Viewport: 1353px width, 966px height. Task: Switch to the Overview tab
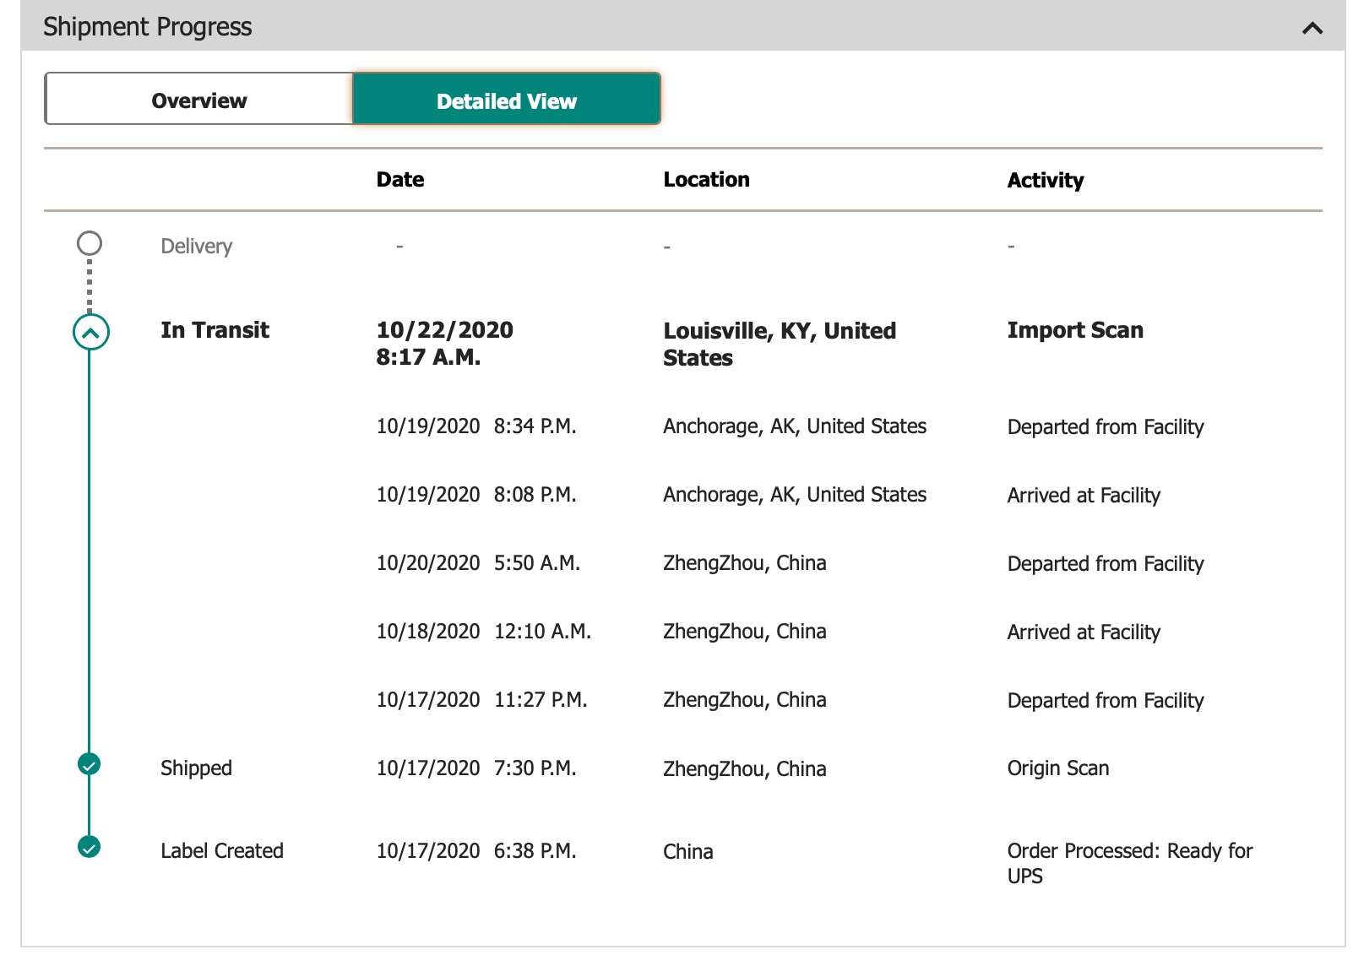pos(199,100)
